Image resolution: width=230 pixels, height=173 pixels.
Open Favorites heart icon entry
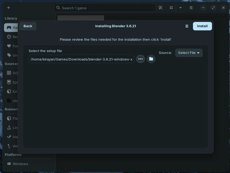click(x=9, y=46)
